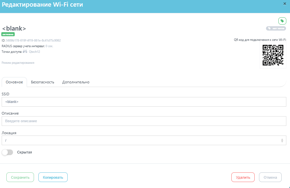Click the Копировать button

click(53, 177)
